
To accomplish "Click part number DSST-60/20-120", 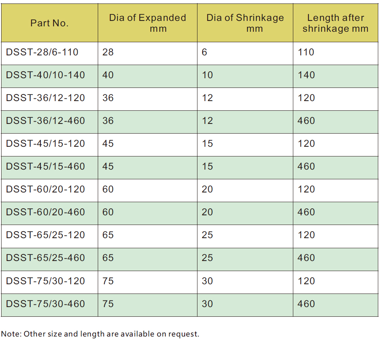I will tap(45, 189).
